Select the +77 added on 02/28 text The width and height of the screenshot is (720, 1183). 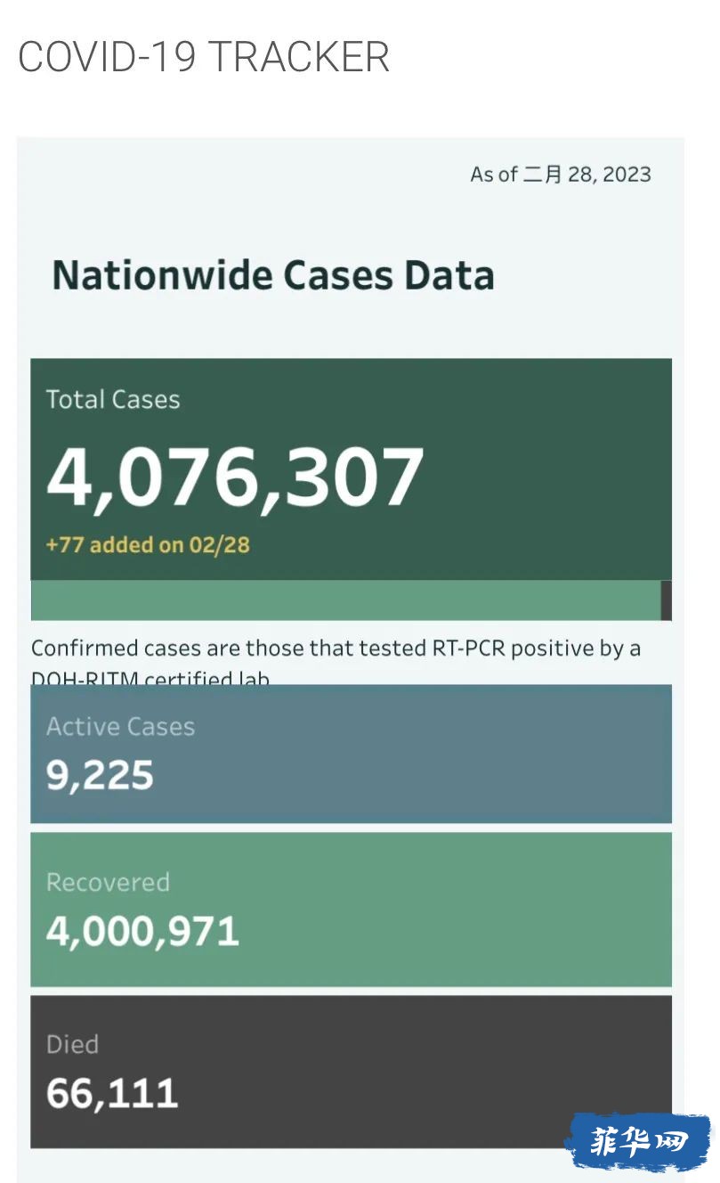tap(148, 544)
